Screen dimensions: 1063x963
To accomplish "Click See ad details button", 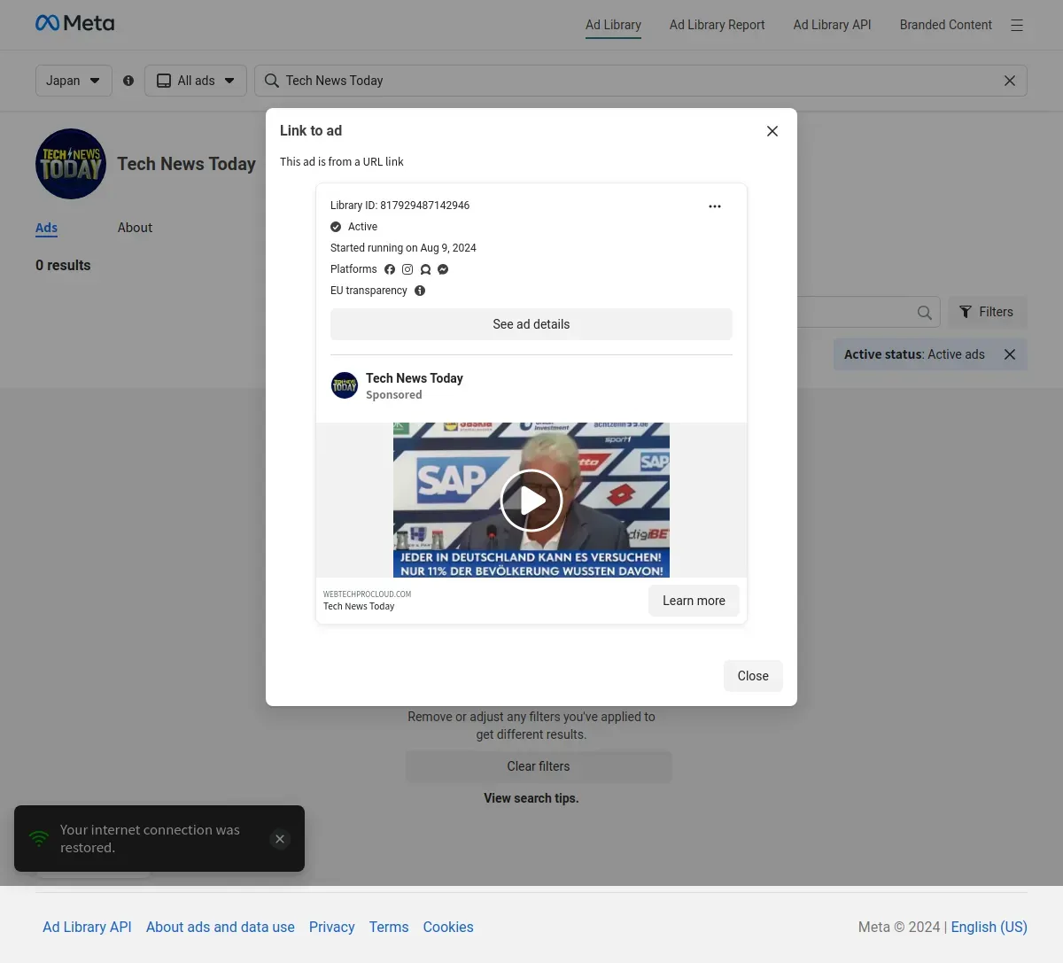I will click(x=531, y=324).
